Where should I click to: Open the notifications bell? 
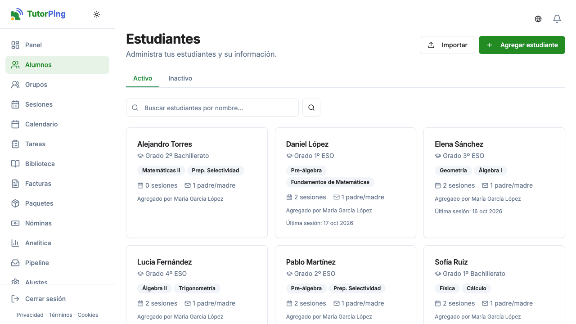coord(557,19)
